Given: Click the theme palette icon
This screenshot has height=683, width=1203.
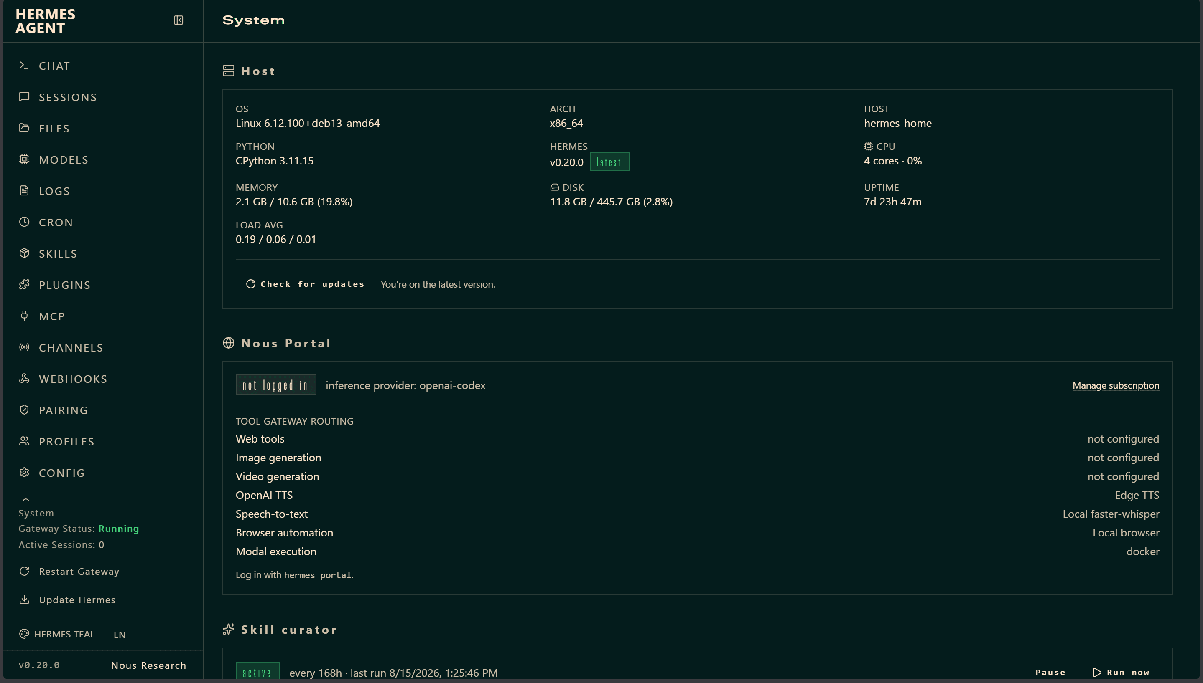Looking at the screenshot, I should 24,634.
